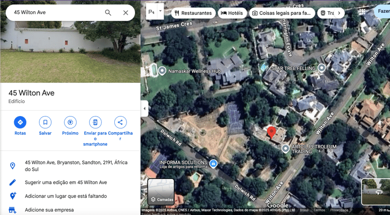Share location using Compartilhar icon
390x215 pixels.
(x=120, y=122)
